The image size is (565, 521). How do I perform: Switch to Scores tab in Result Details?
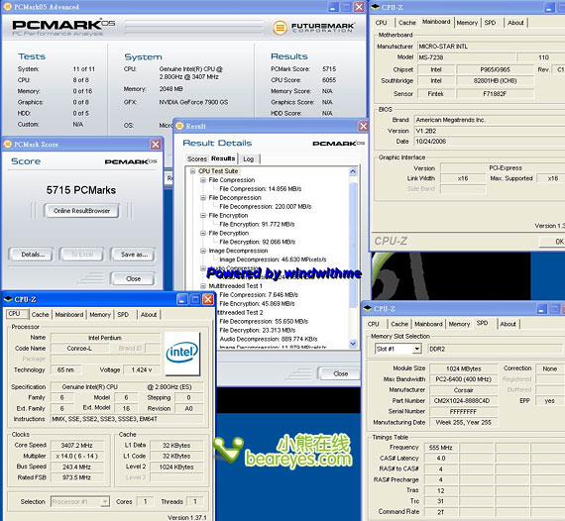(x=196, y=158)
